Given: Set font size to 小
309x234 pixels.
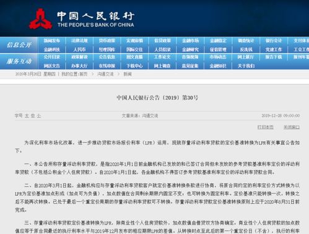Looking at the screenshot, I should [x=38, y=116].
